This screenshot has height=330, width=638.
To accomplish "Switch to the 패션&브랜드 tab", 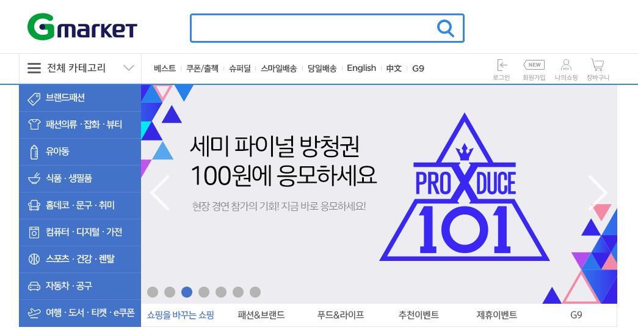I will pos(261,315).
